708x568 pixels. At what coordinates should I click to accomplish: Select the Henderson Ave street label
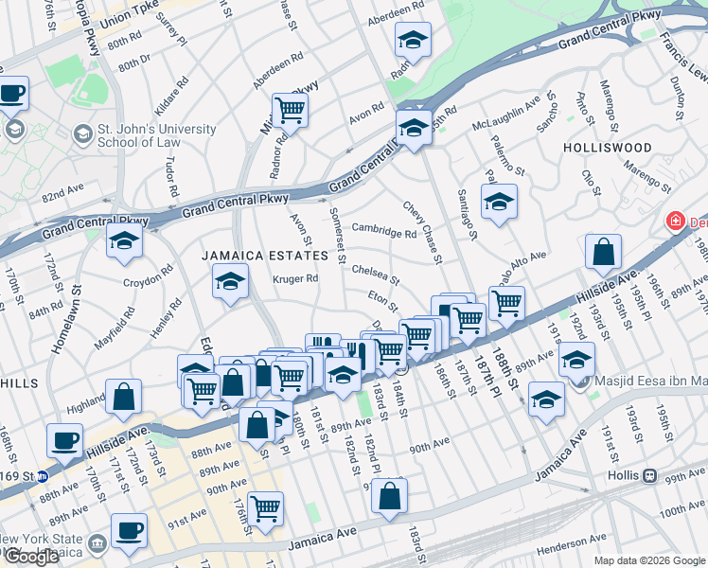coord(572,544)
